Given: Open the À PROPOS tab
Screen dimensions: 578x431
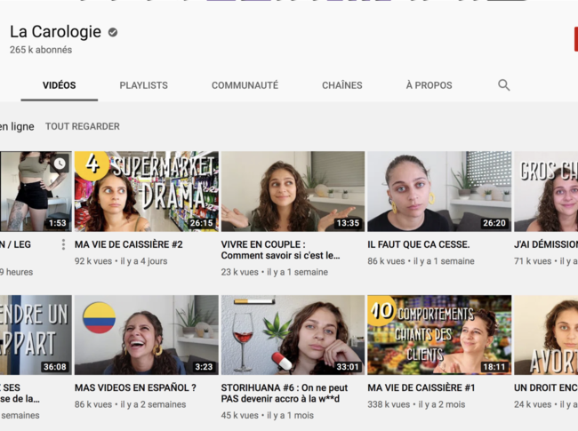Looking at the screenshot, I should pyautogui.click(x=429, y=85).
